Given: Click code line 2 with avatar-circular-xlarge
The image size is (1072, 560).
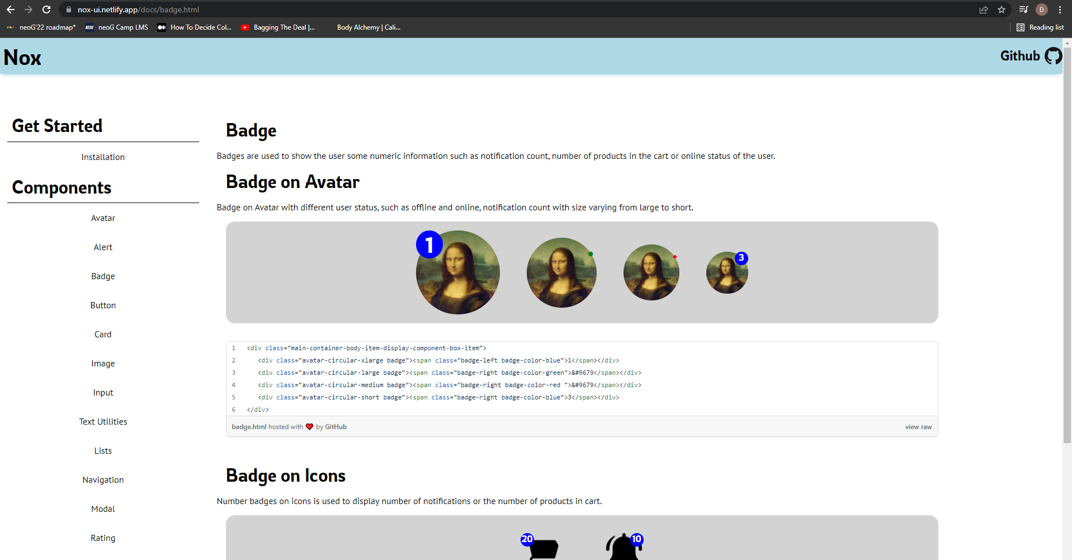Looking at the screenshot, I should click(438, 360).
